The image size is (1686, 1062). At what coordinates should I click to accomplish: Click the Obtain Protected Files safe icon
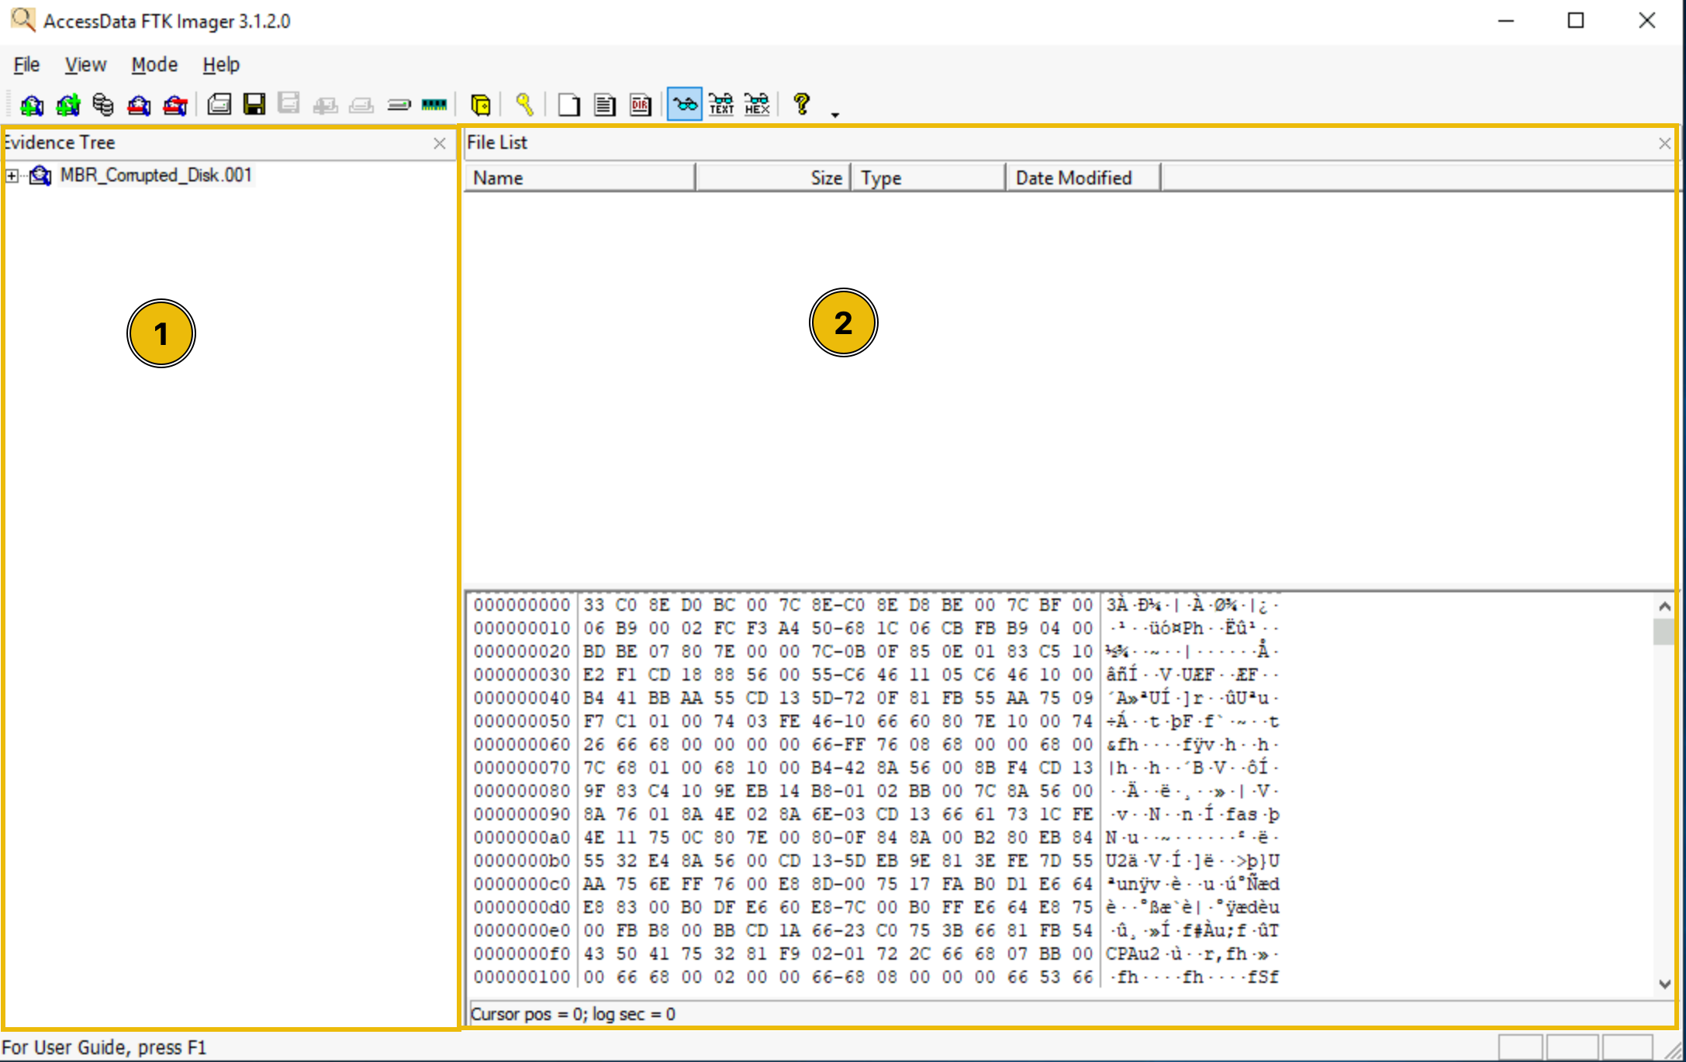(x=481, y=105)
